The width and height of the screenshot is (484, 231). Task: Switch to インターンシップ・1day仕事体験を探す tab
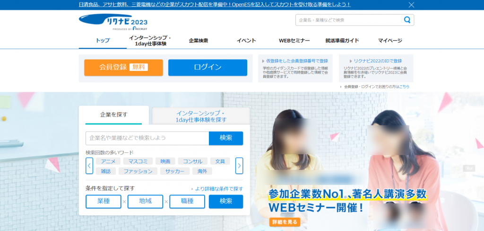[201, 116]
